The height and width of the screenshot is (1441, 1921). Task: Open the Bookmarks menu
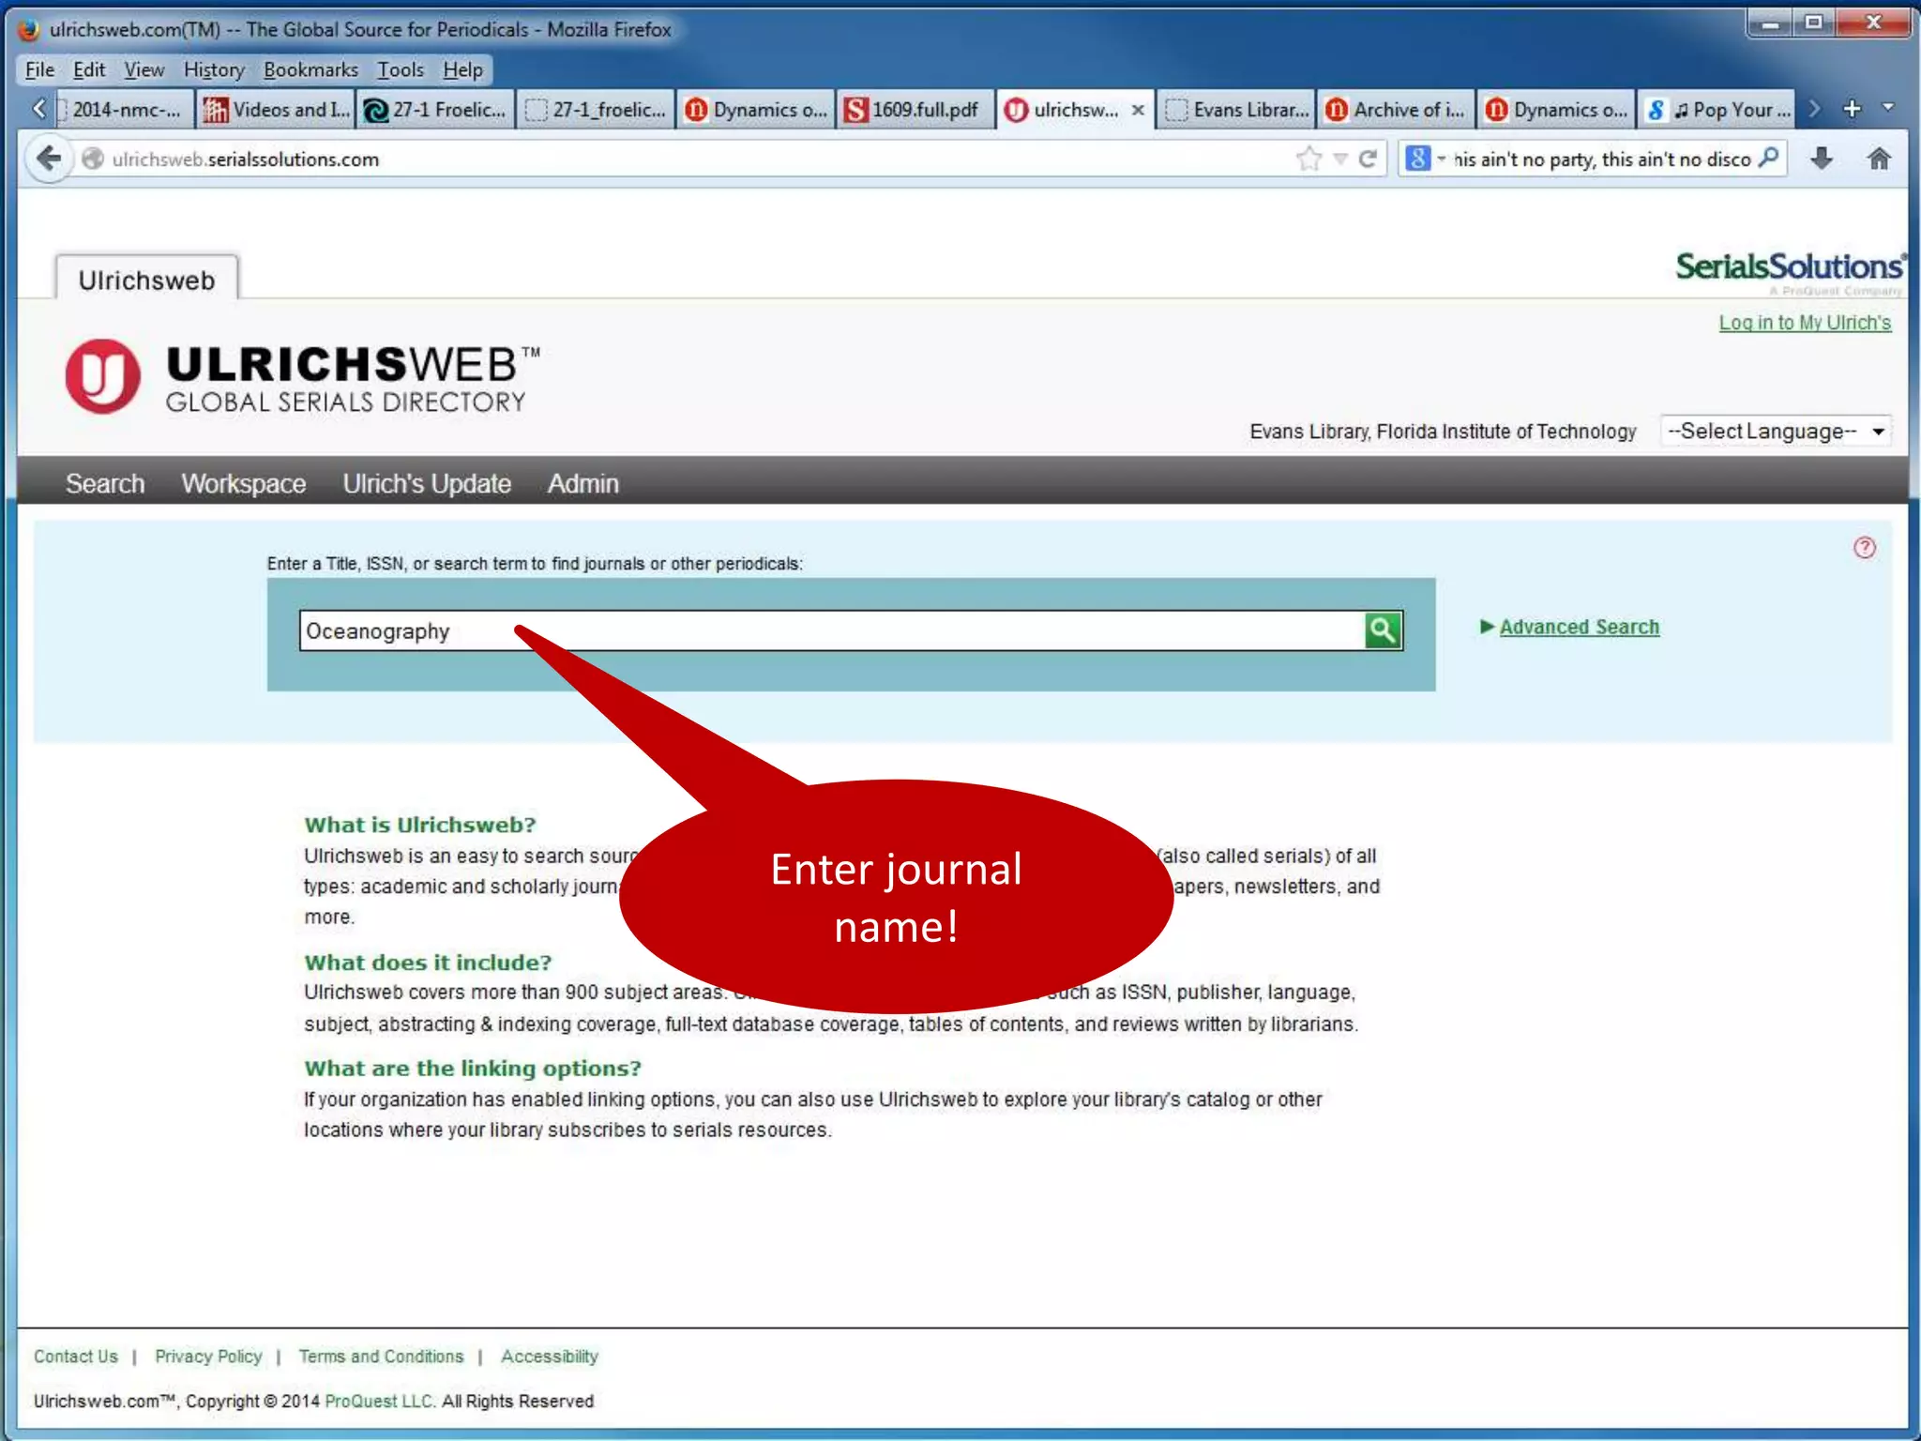click(310, 69)
